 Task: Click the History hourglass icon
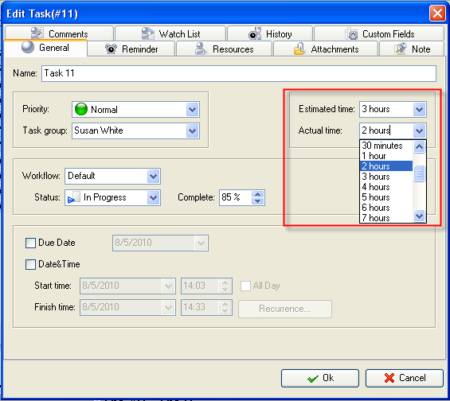click(x=255, y=33)
